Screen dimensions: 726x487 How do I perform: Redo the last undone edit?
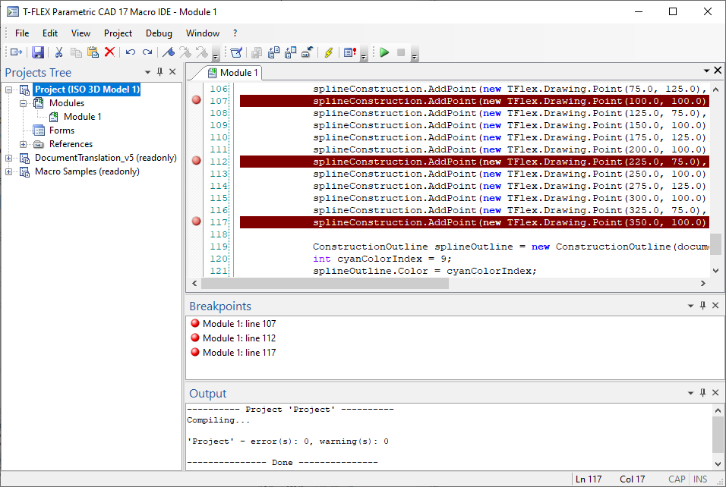click(x=147, y=52)
